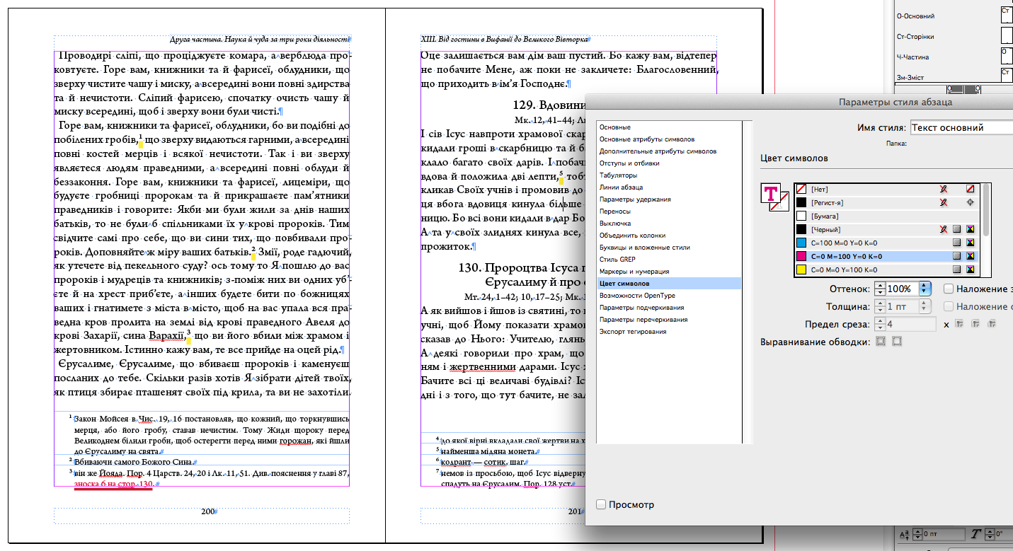
Task: Open the Выключка category
Action: click(x=668, y=224)
